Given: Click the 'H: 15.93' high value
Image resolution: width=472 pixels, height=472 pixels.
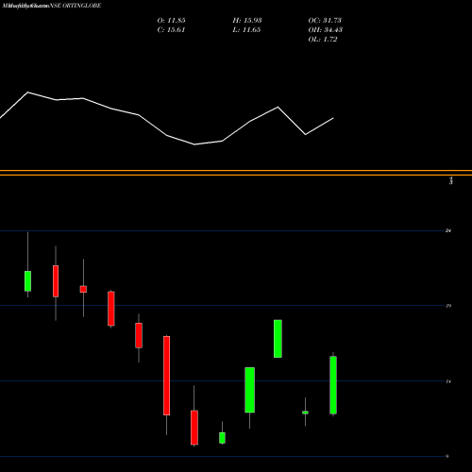Looking at the screenshot, I should (247, 21).
